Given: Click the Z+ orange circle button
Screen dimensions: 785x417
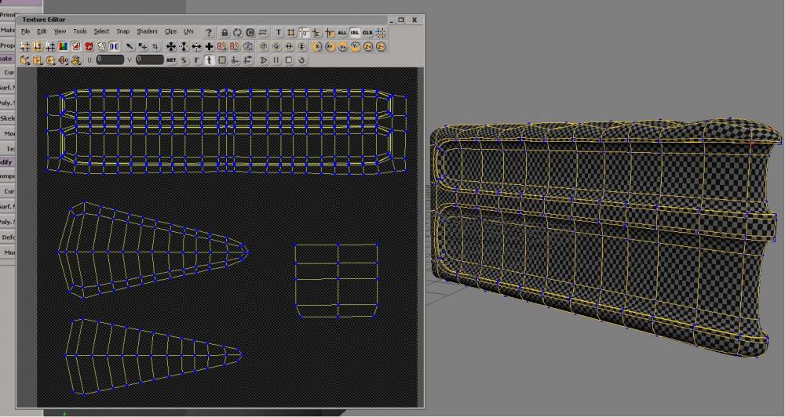Looking at the screenshot, I should [368, 46].
